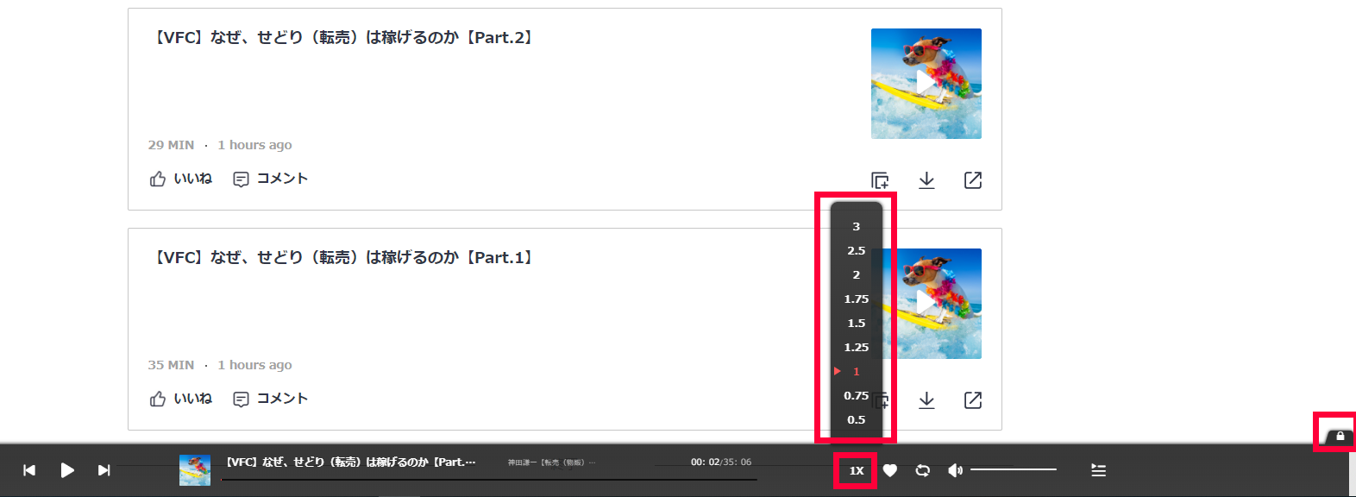Mute the player volume speaker icon
Image resolution: width=1356 pixels, height=497 pixels.
(955, 470)
